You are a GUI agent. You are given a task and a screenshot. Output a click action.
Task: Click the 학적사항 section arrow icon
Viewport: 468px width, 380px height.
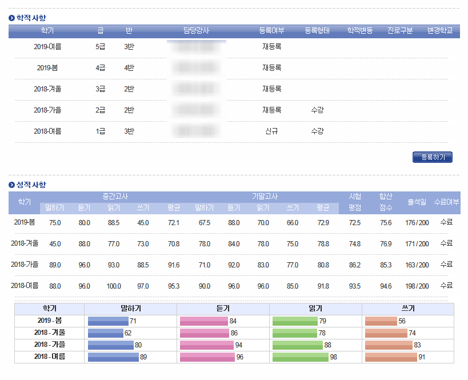(x=12, y=18)
